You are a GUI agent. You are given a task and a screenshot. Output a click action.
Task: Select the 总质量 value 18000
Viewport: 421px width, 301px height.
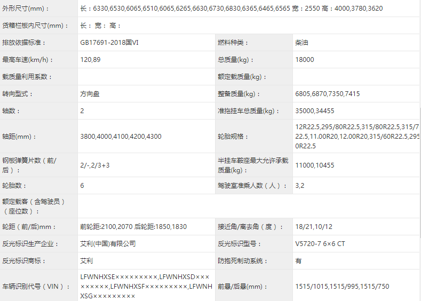click(x=305, y=60)
